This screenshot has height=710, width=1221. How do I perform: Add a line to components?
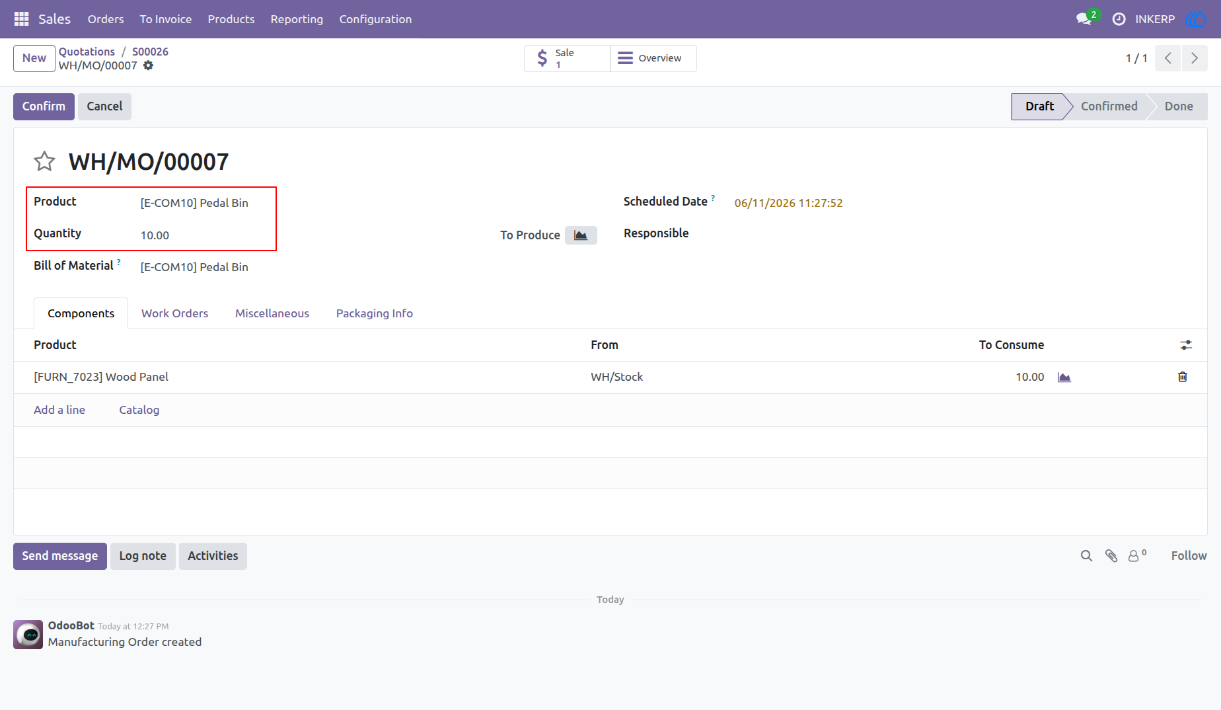(x=59, y=410)
